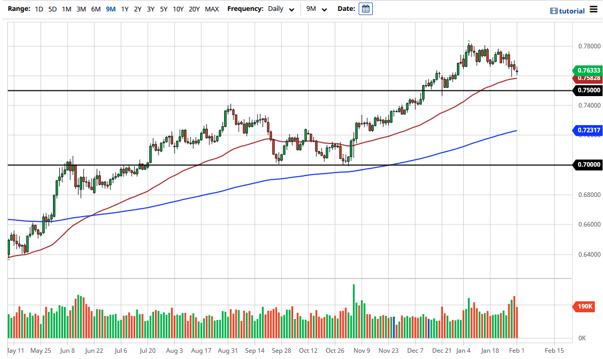Open the Daily frequency dropdown
The height and width of the screenshot is (359, 603).
click(x=281, y=9)
